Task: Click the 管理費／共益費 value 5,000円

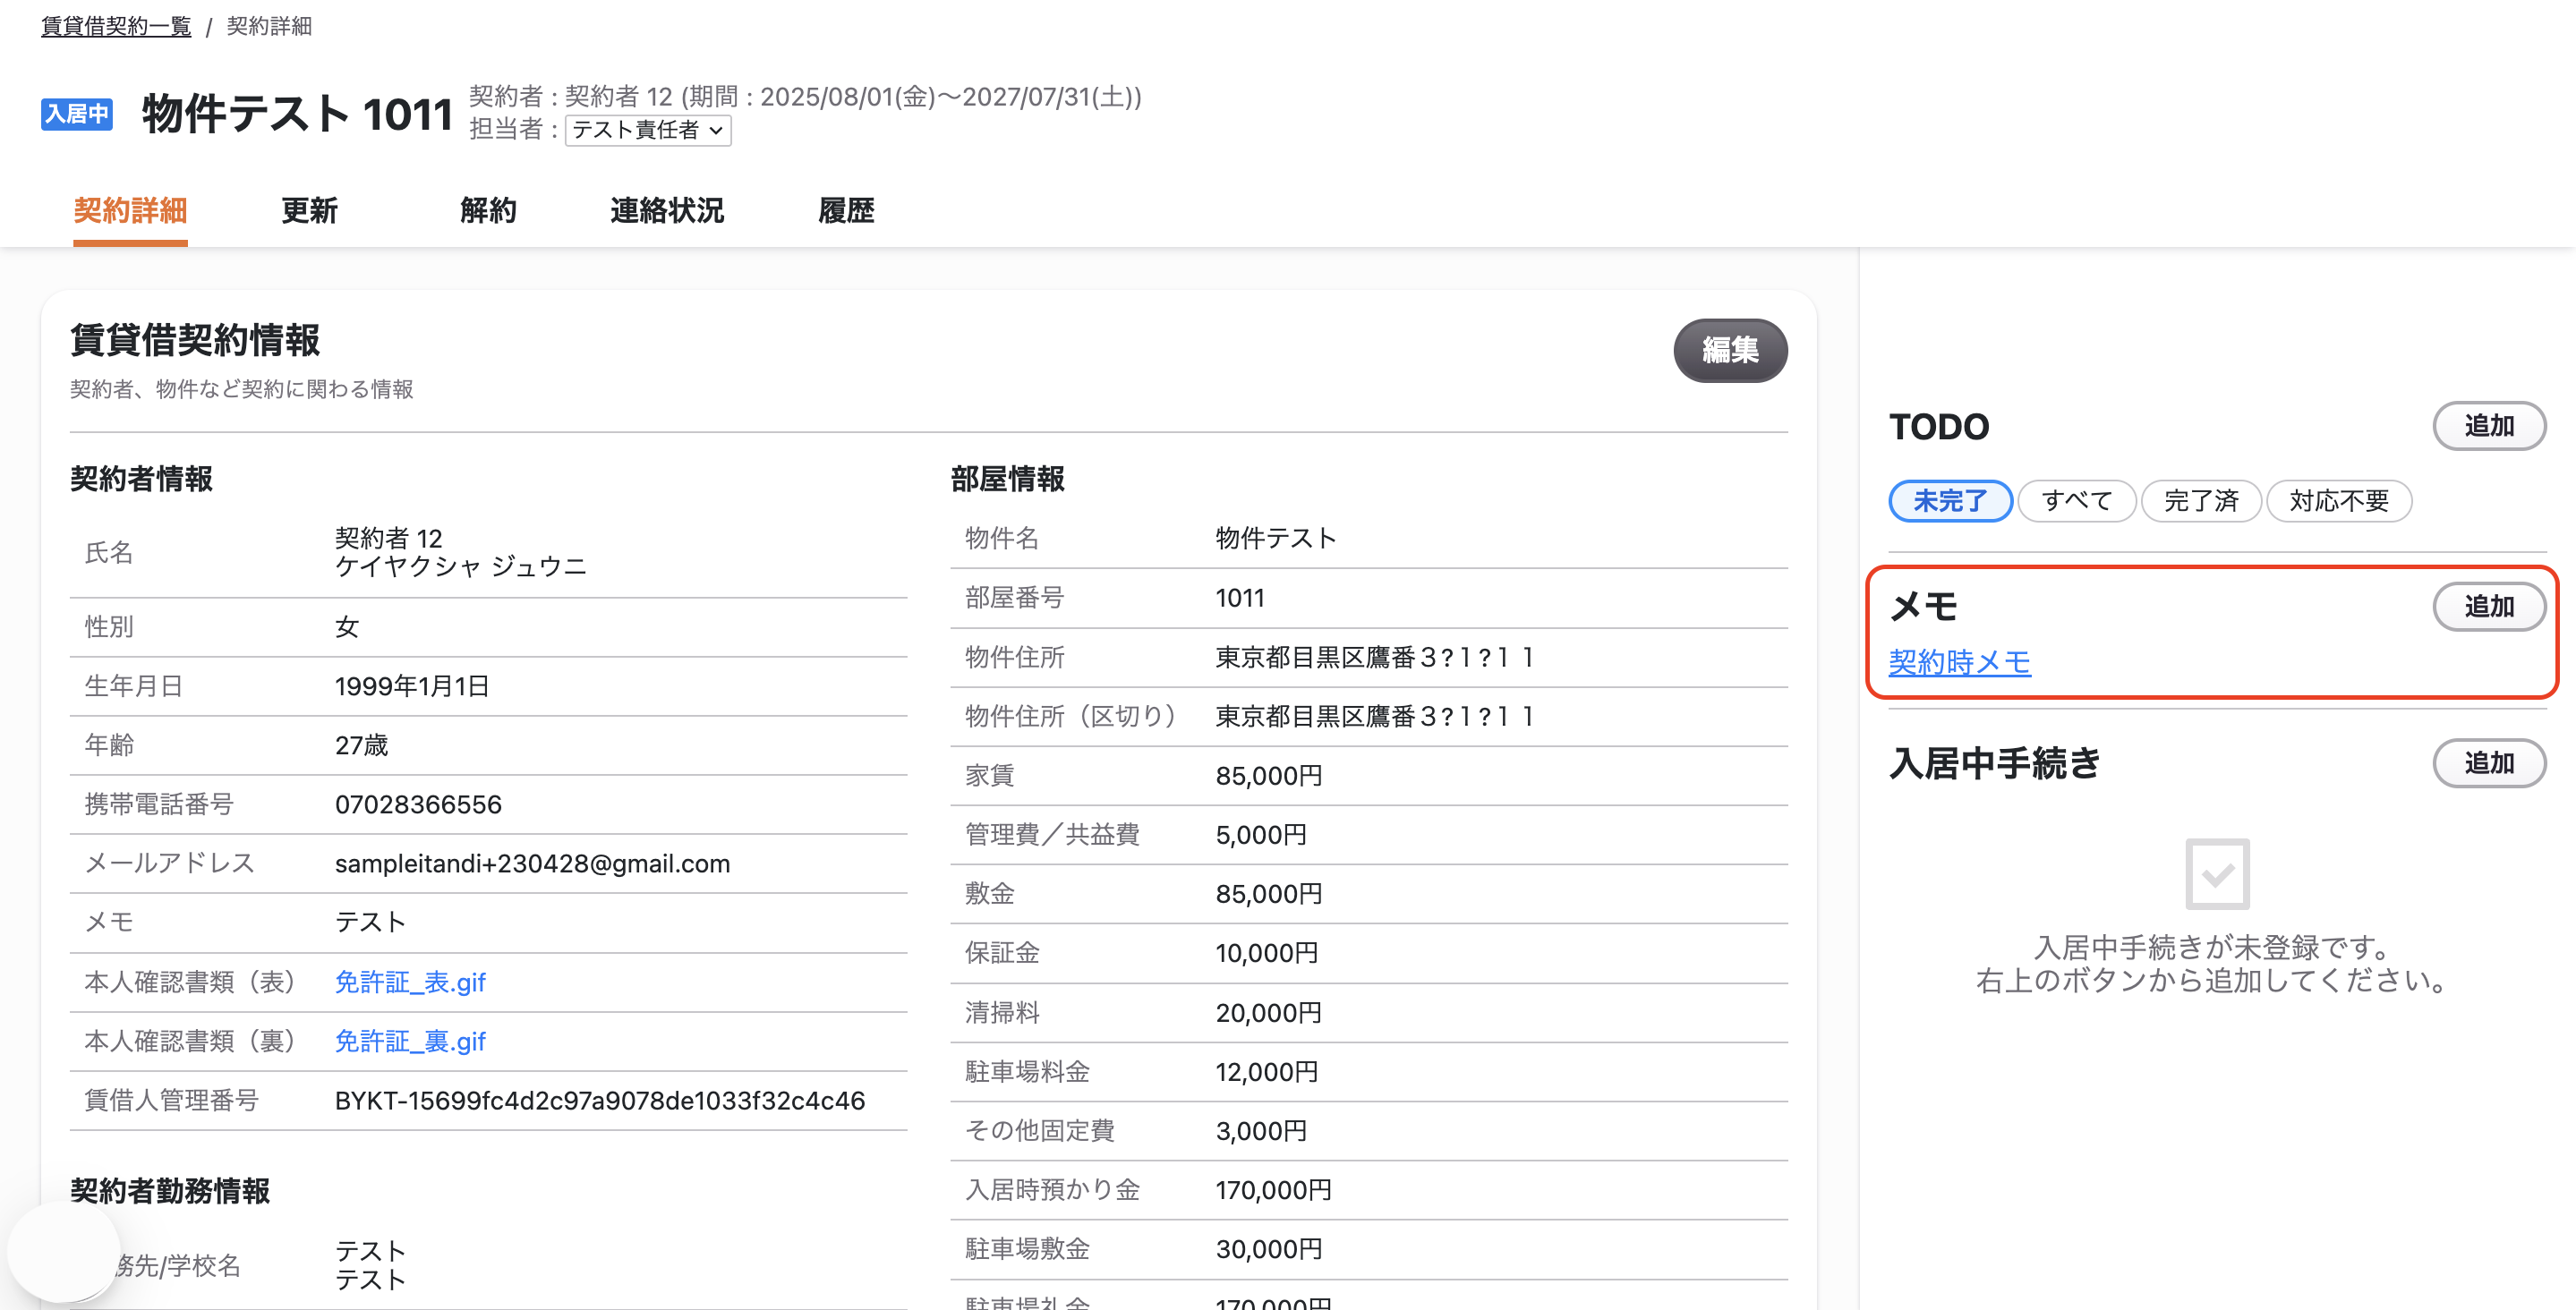Action: coord(1261,835)
